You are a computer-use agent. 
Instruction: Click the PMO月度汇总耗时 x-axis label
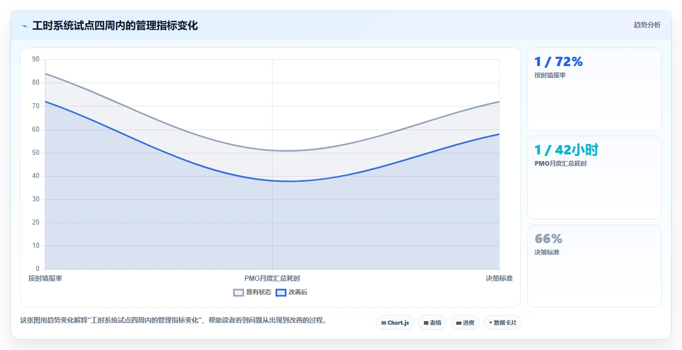(272, 278)
